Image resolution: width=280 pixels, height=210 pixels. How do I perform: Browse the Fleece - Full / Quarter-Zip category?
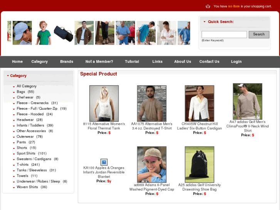click(42, 109)
